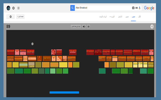
Task: Expand the SafeSearch dropdown
Action: [20, 16]
